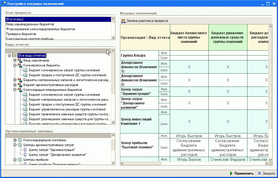Expand the Консолидирующие компании node
The width and height of the screenshot is (278, 178).
[x=15, y=140]
